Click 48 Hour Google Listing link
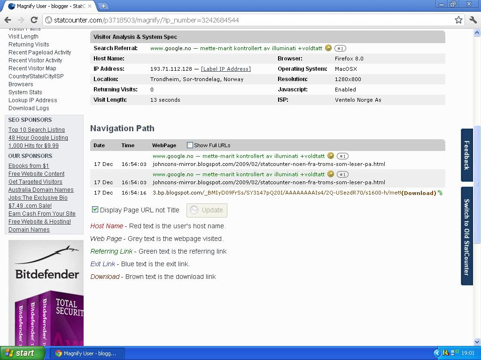 (38, 138)
